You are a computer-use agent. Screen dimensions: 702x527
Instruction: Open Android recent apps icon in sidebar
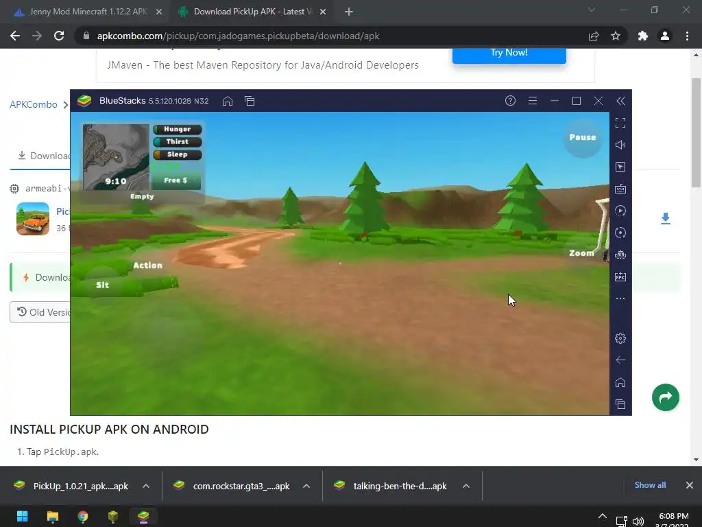point(620,404)
